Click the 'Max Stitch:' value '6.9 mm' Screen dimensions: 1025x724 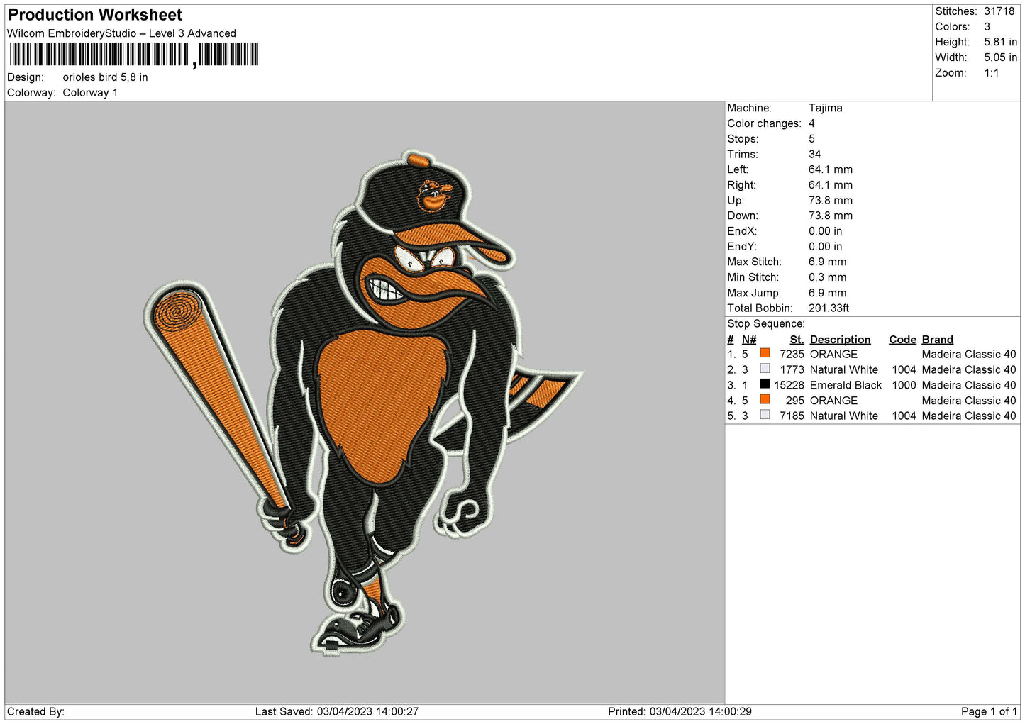pos(827,262)
